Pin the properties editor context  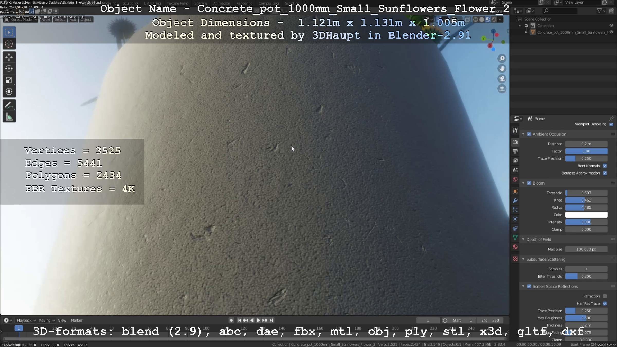(611, 119)
